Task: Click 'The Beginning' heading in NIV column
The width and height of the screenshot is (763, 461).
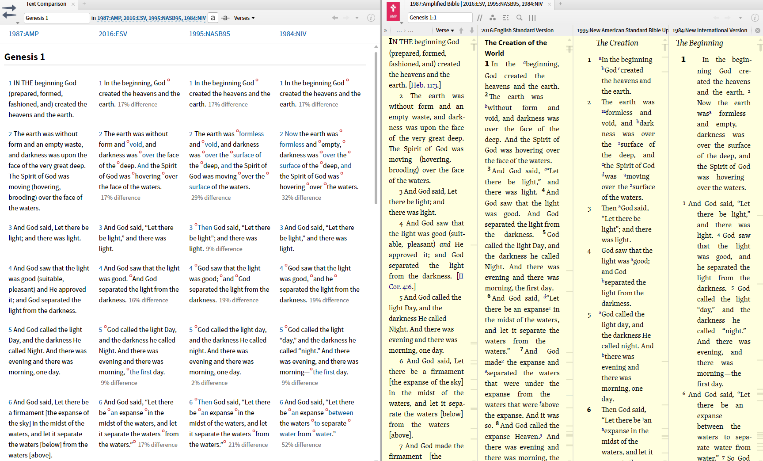Action: (699, 43)
